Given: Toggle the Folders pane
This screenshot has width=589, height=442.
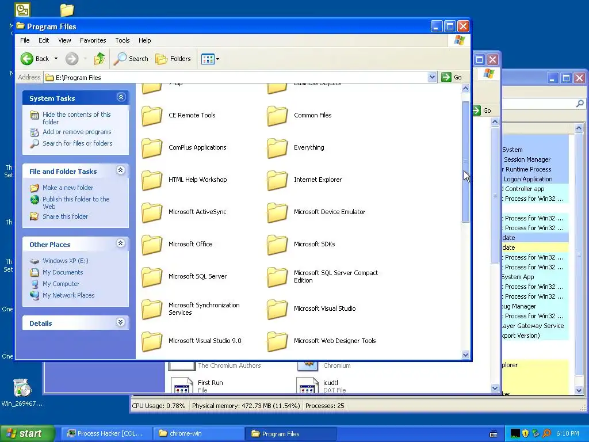Looking at the screenshot, I should point(173,59).
